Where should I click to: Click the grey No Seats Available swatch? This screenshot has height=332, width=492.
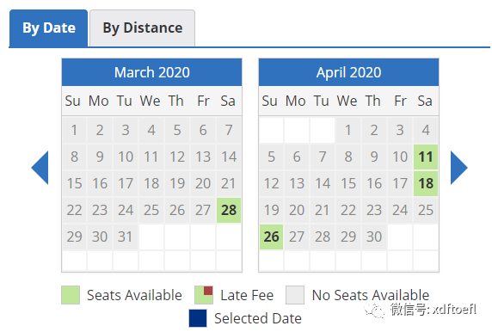pos(295,295)
